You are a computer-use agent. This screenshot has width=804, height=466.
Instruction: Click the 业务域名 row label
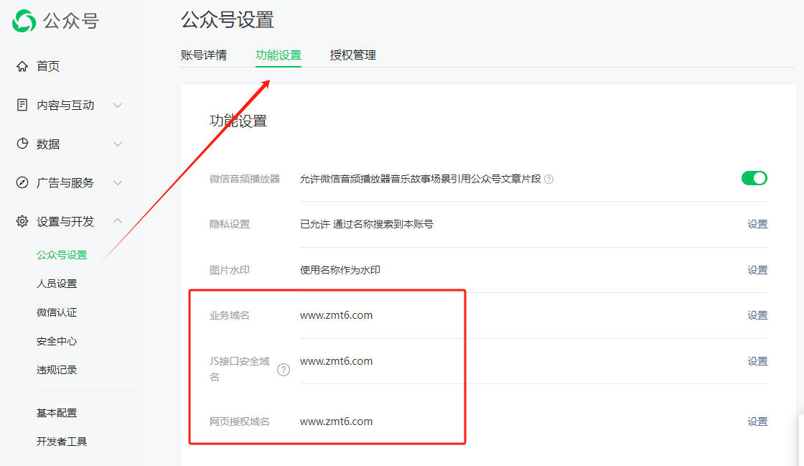(229, 315)
